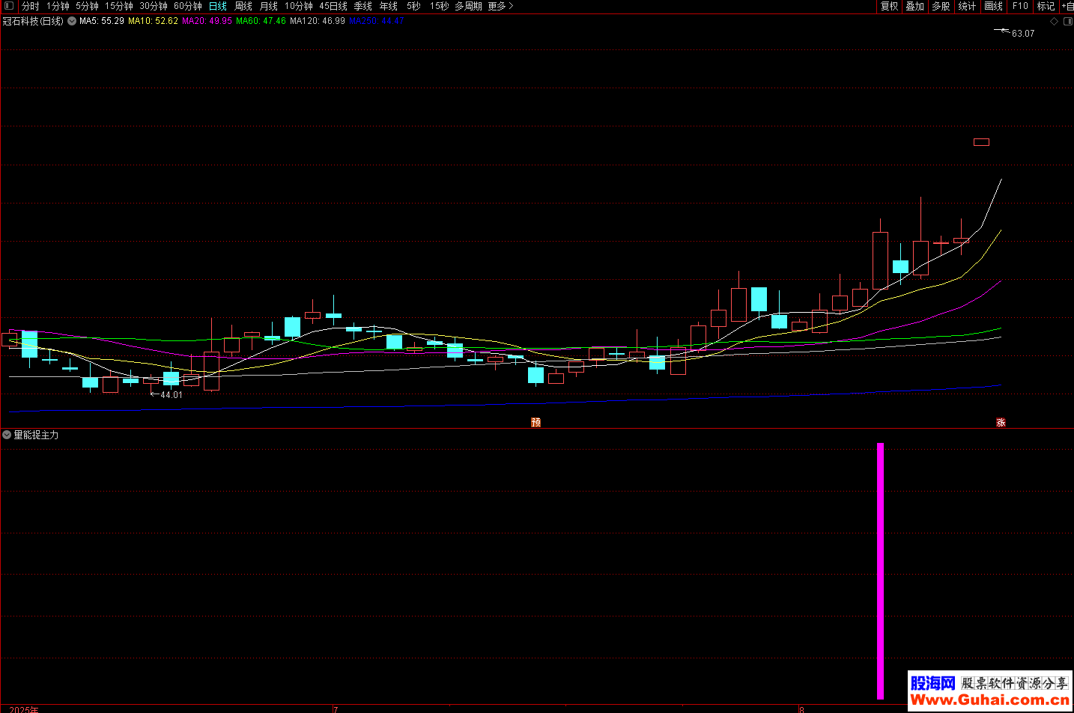This screenshot has width=1074, height=713.
Task: Open the F10 company info
Action: point(1020,6)
